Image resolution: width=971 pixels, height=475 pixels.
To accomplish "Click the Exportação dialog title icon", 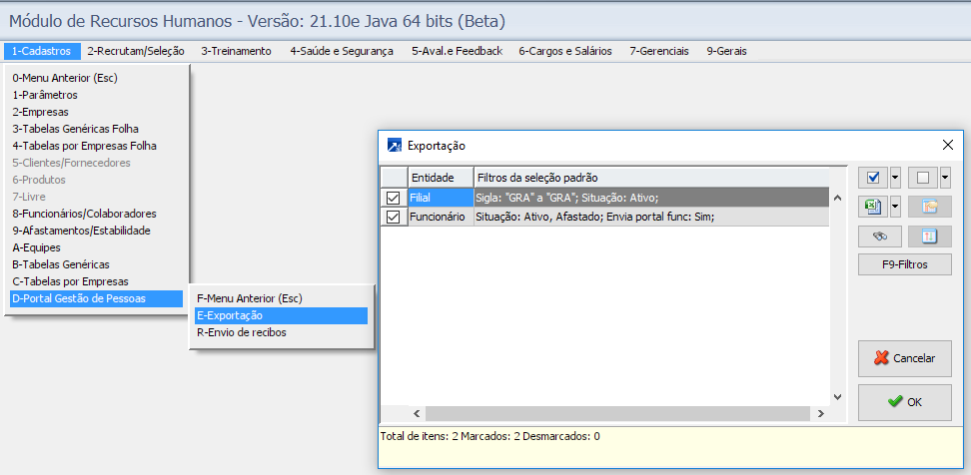I will pos(395,146).
